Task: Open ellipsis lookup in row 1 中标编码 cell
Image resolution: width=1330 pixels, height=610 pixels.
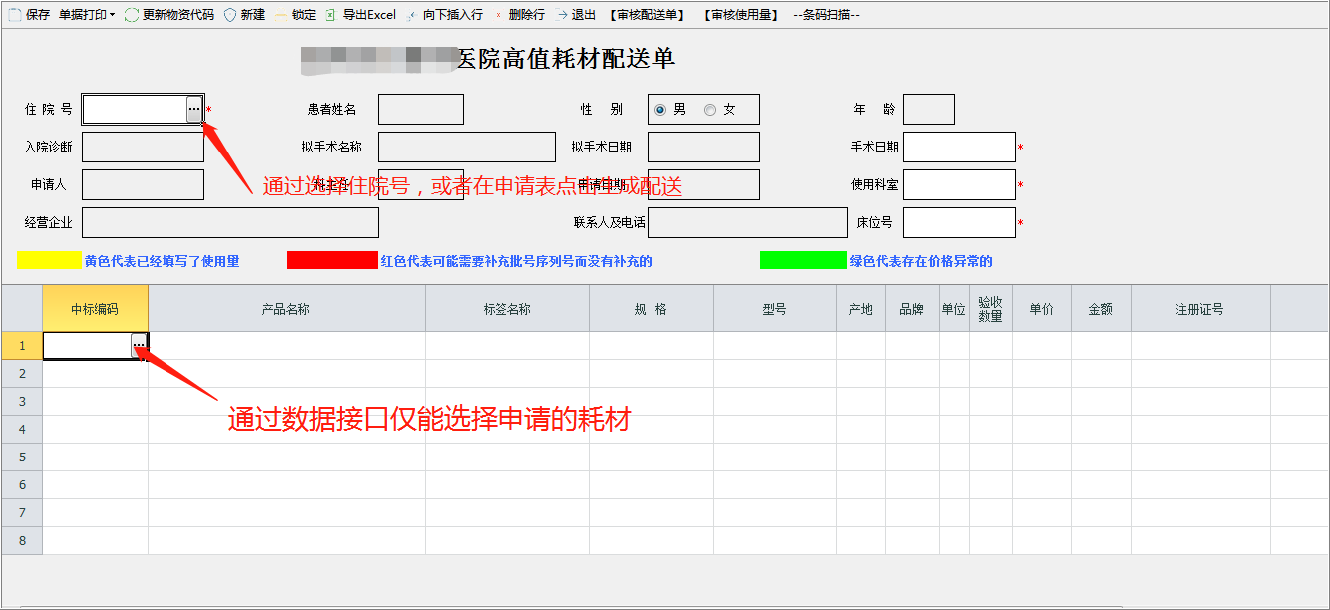Action: click(139, 345)
